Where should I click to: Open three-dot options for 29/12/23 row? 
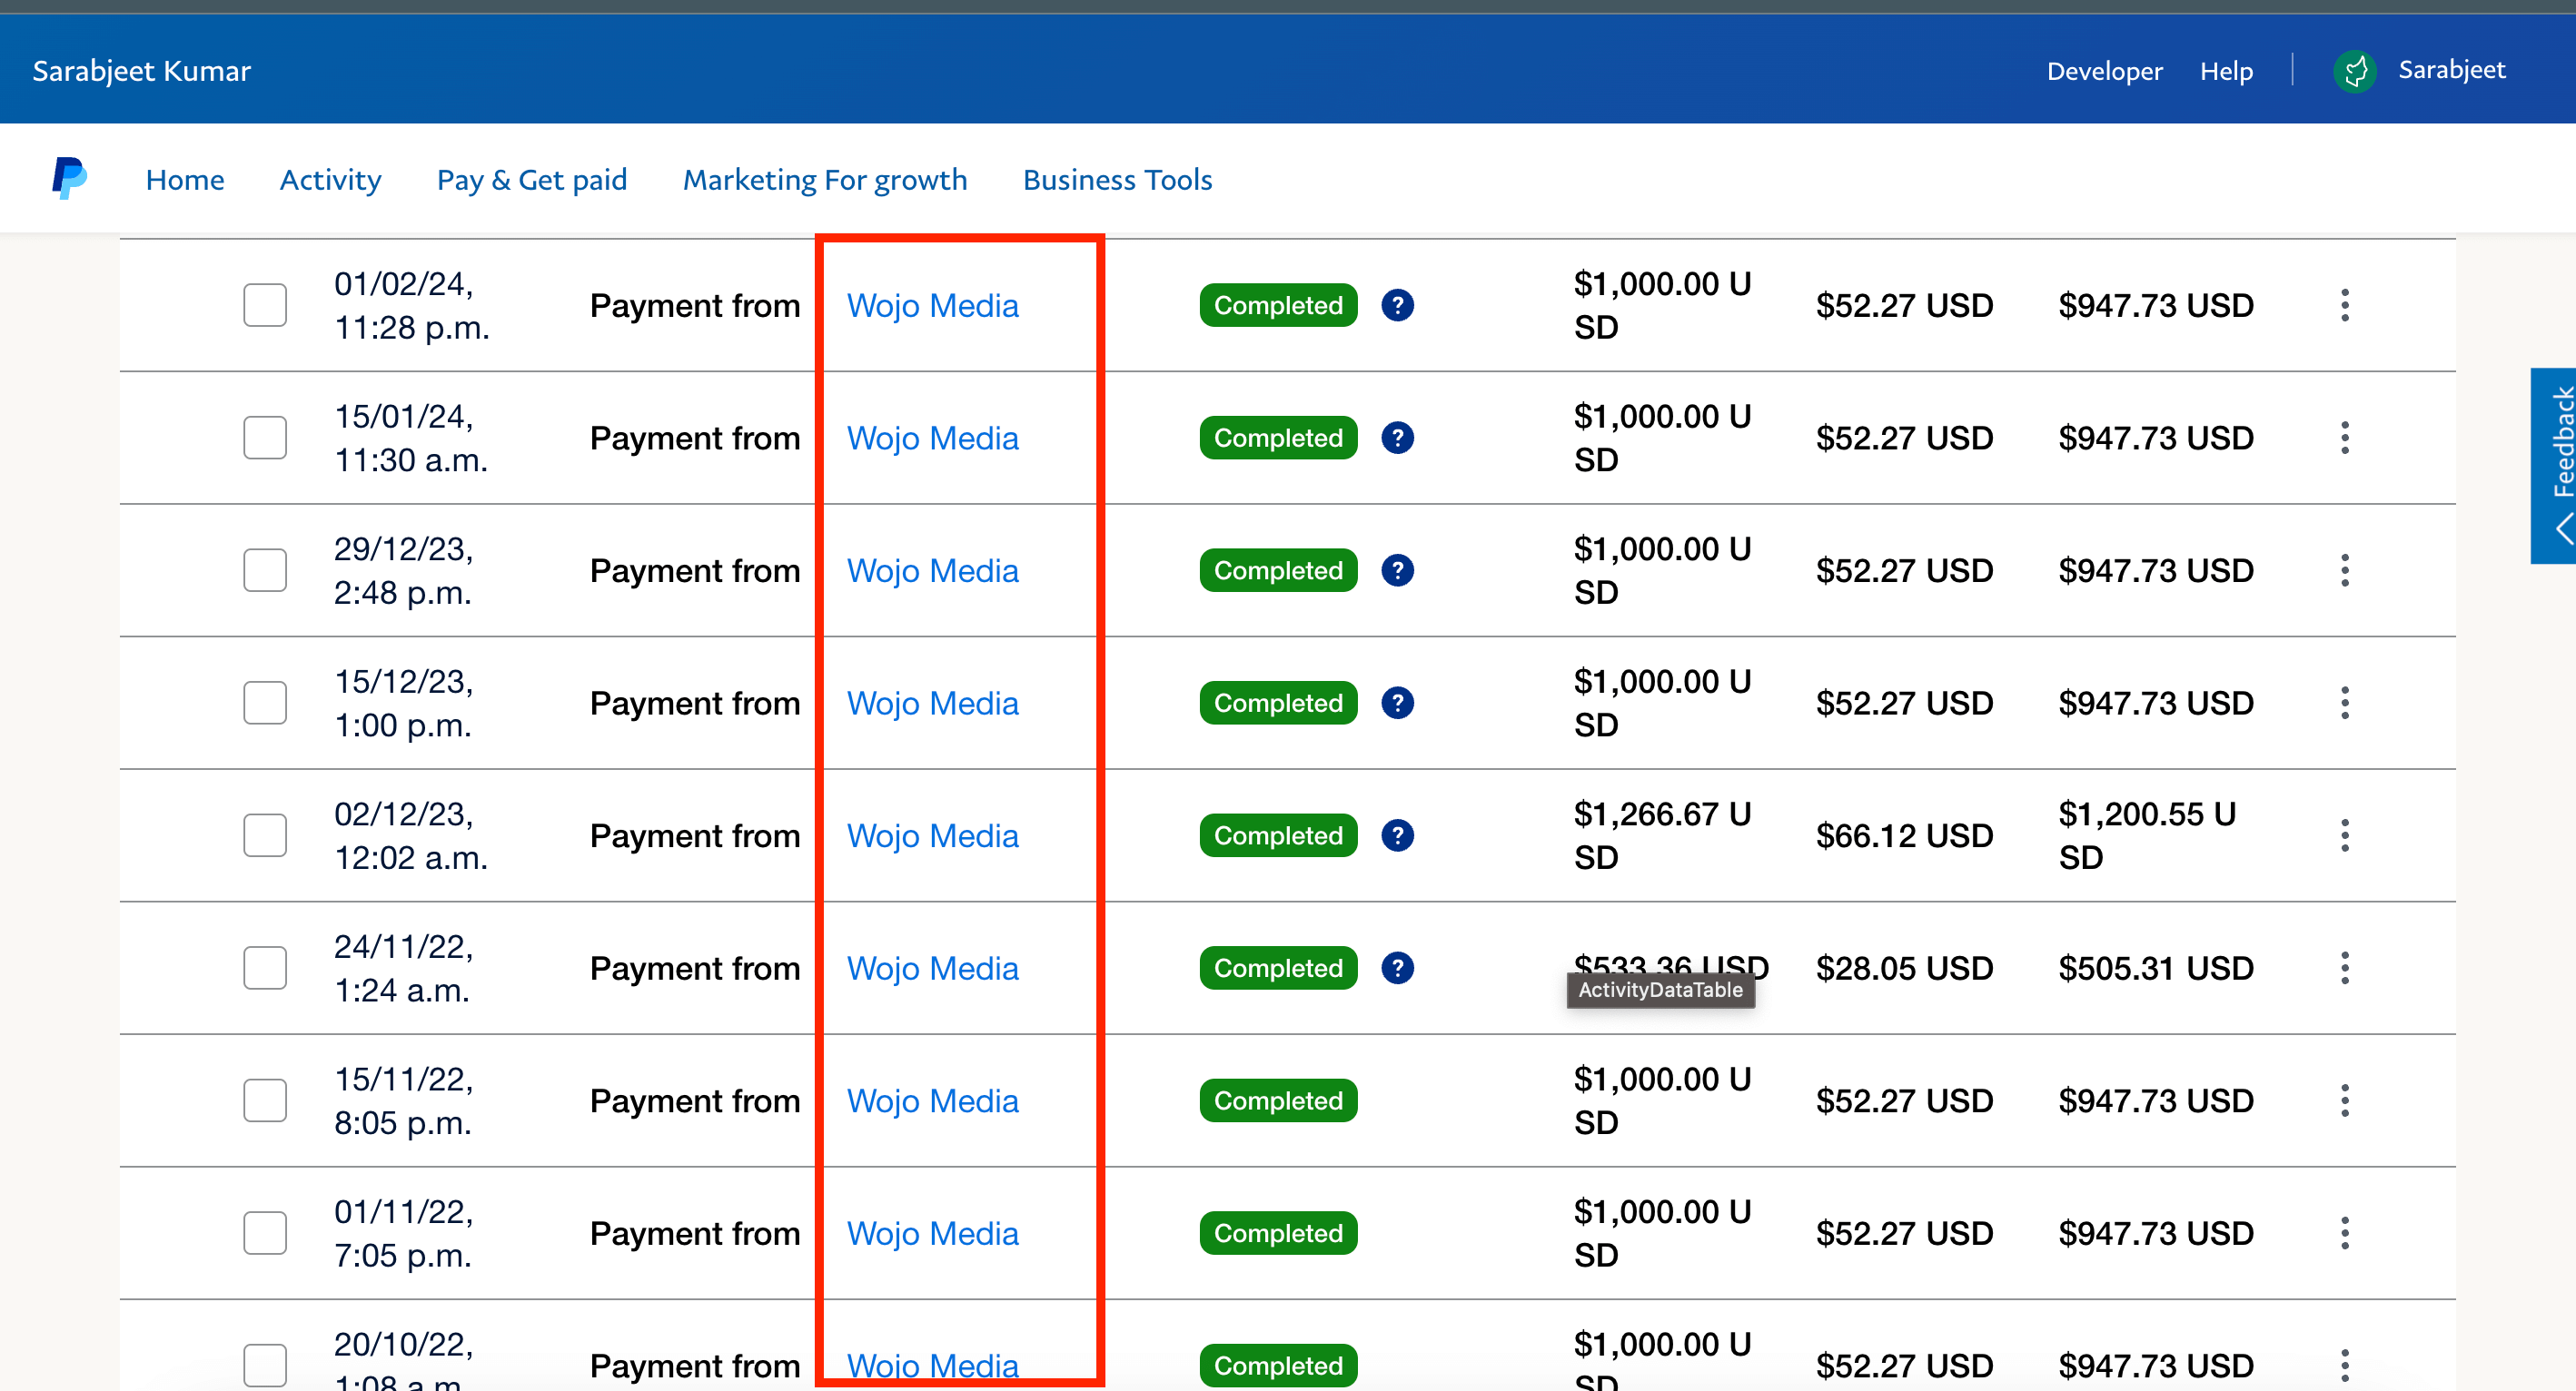tap(2344, 570)
